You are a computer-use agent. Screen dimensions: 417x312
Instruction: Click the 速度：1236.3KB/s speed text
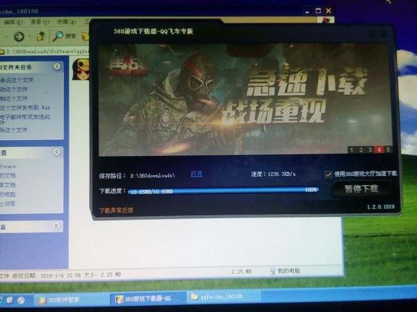point(273,174)
